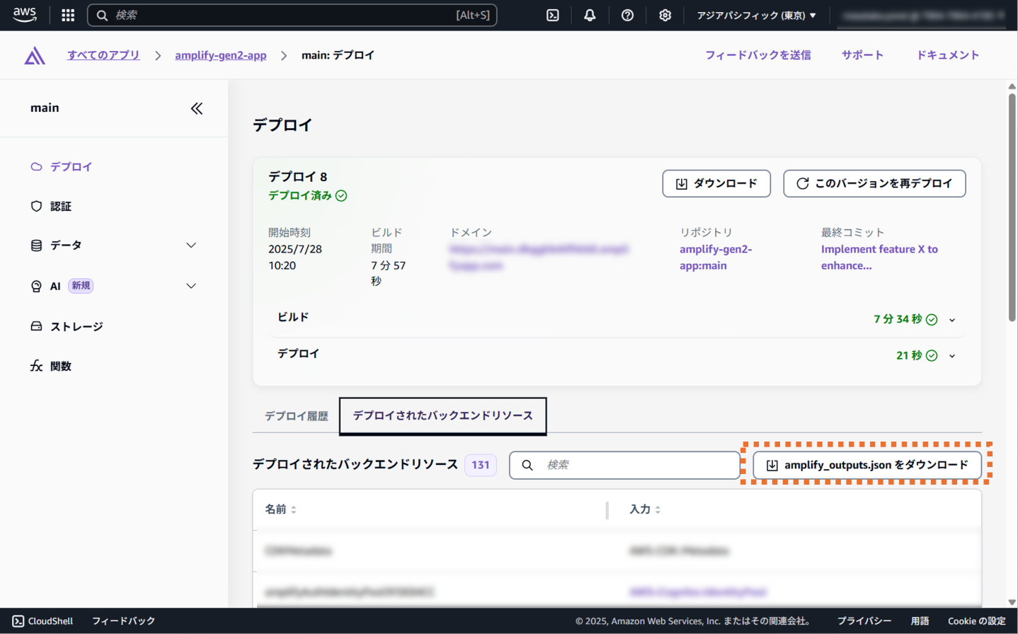
Task: Click the search magnifier in the top bar
Action: pyautogui.click(x=102, y=15)
